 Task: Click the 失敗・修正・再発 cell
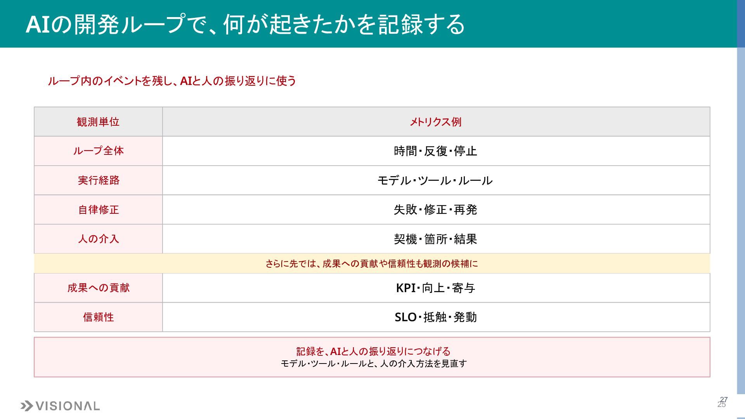(x=436, y=209)
